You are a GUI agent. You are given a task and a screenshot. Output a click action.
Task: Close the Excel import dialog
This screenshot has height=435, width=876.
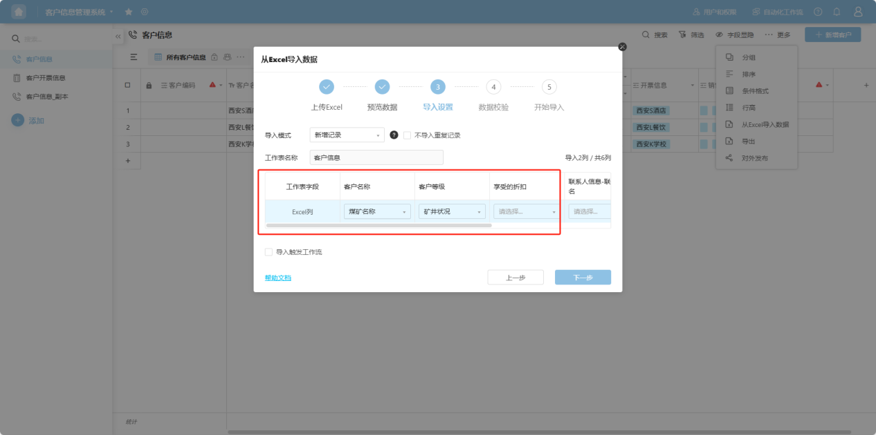click(x=622, y=46)
